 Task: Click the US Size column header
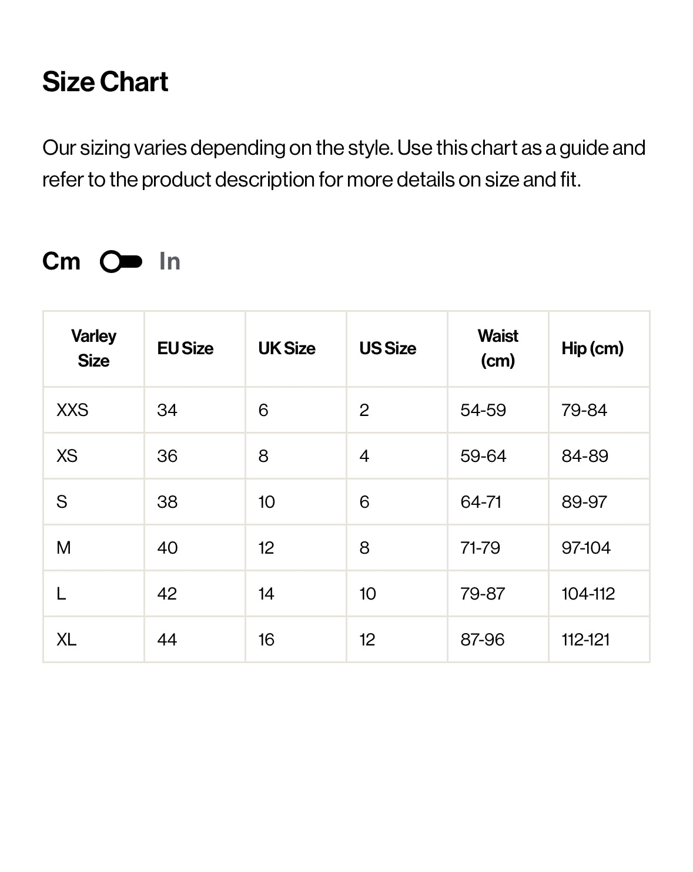coord(387,348)
